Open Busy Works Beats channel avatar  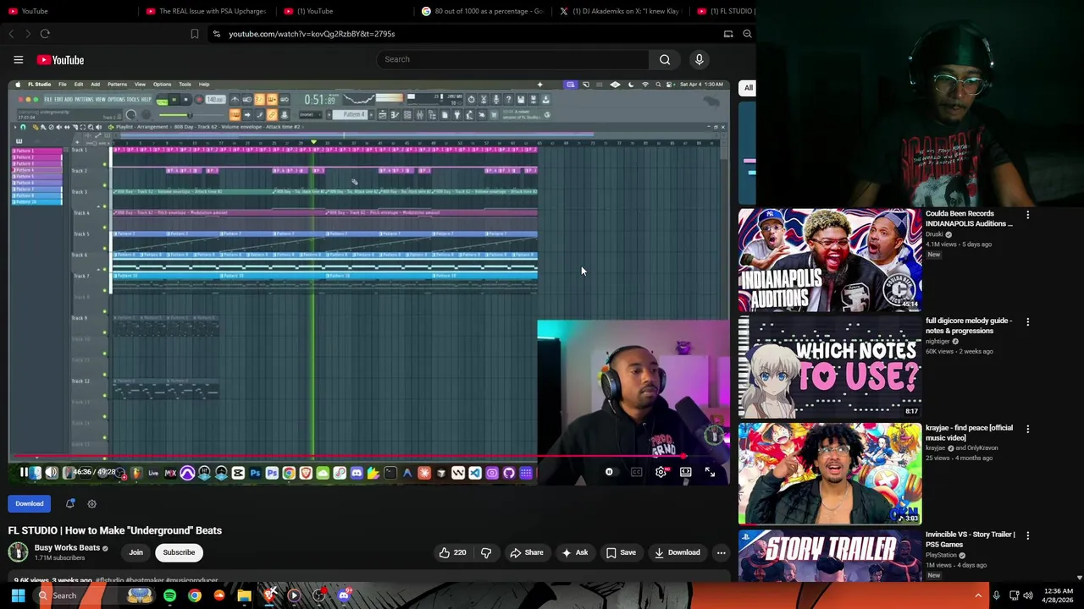click(x=18, y=552)
